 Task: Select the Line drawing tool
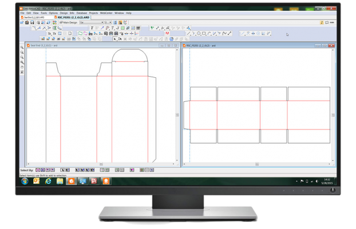tap(189, 34)
